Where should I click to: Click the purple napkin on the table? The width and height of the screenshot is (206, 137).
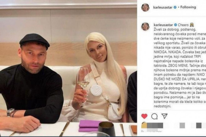pos(91,126)
